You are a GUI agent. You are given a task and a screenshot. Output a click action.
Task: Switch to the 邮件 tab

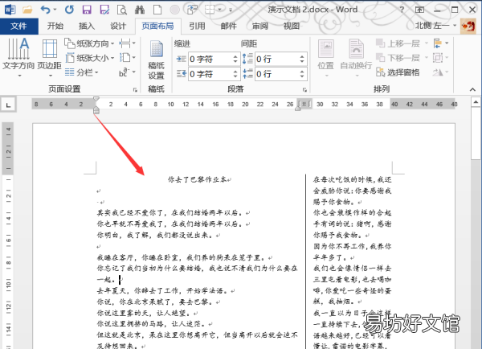tap(228, 27)
